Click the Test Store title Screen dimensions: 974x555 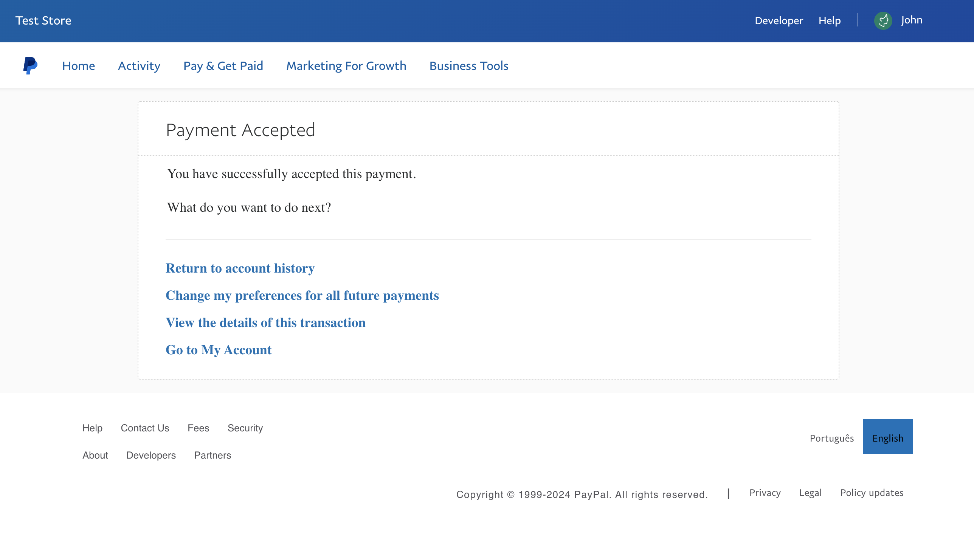pos(43,20)
